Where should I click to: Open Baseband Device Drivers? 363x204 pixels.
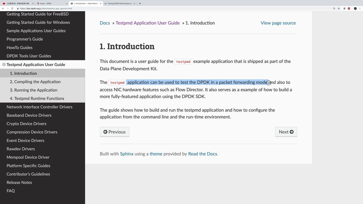coord(29,115)
